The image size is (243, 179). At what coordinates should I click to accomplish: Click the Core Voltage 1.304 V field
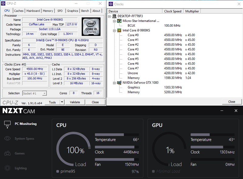[68, 34]
